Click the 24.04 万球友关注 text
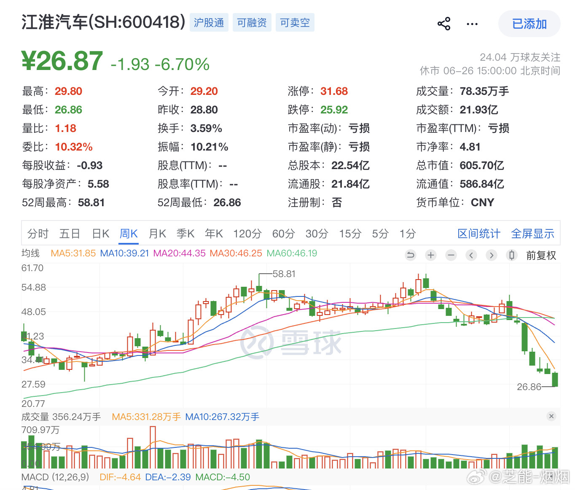The image size is (575, 490). click(520, 57)
